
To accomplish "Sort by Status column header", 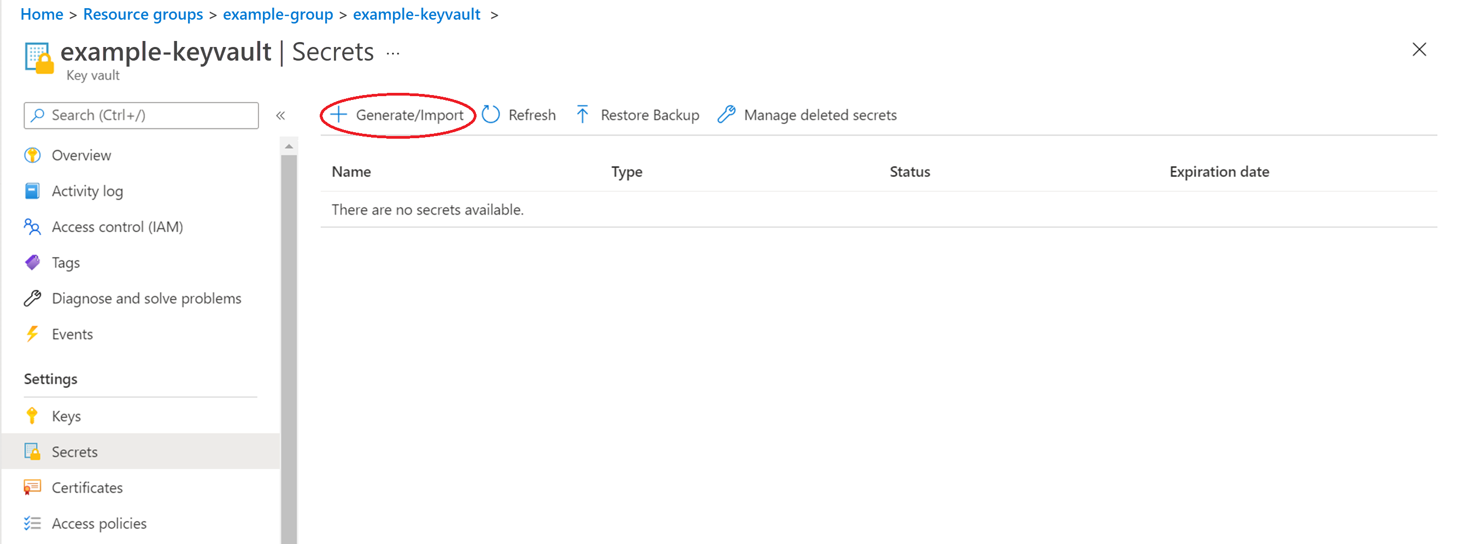I will [x=909, y=172].
